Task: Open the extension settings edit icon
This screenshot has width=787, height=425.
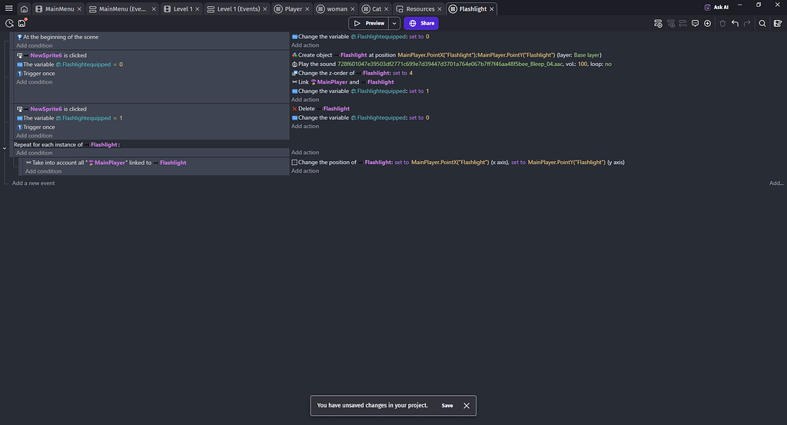Action: (778, 24)
